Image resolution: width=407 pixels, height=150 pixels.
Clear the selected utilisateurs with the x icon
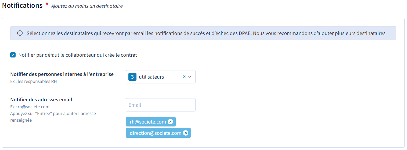point(184,77)
